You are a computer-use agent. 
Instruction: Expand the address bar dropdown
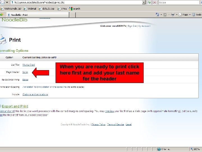(144, 2)
